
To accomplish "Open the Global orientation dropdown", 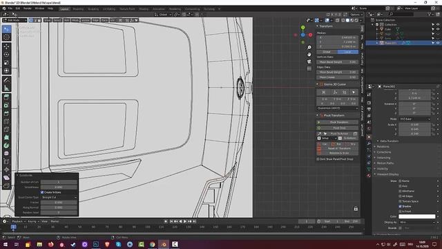I will coord(163,15).
